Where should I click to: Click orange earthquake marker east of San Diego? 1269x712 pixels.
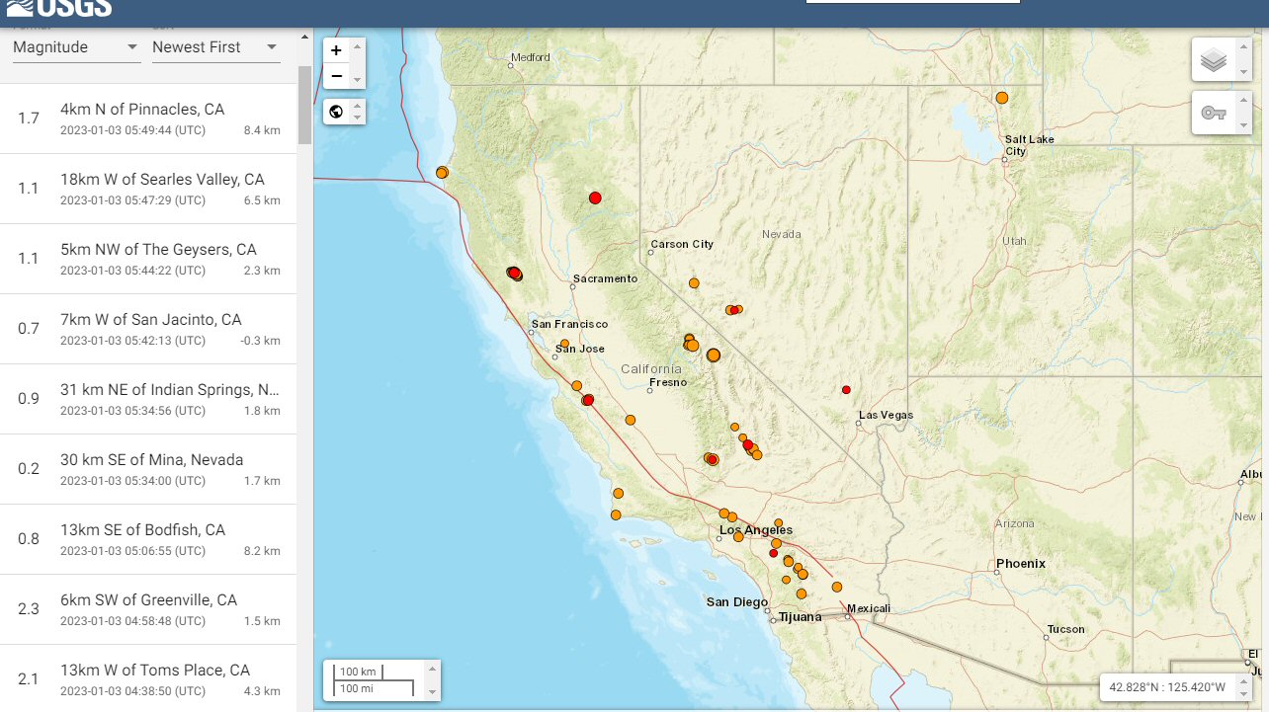point(837,587)
